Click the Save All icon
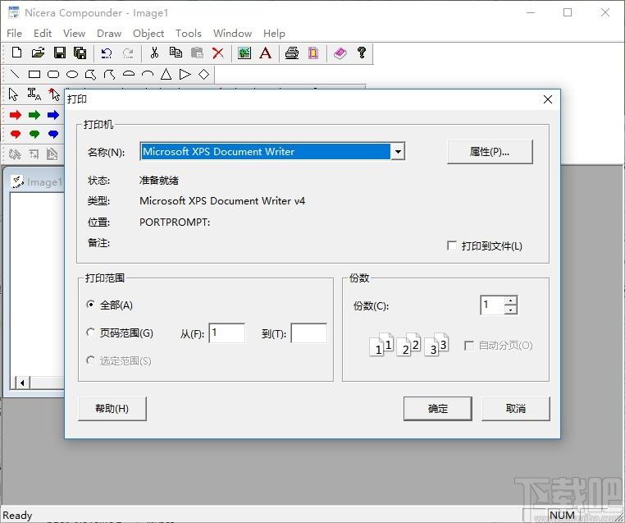The image size is (625, 523). (80, 53)
